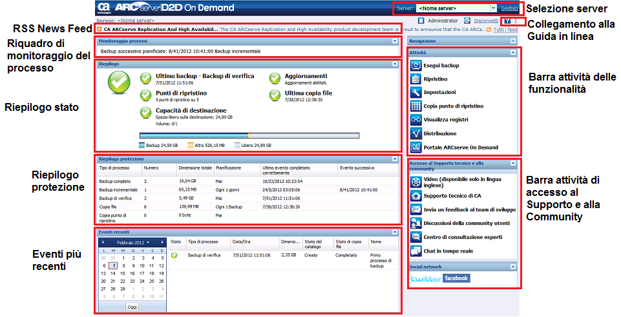Collapse the Riepilogo panel
Image resolution: width=621 pixels, height=317 pixels.
point(395,64)
